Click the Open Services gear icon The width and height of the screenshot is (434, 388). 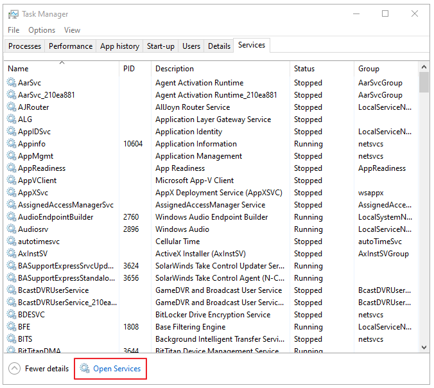coord(85,368)
